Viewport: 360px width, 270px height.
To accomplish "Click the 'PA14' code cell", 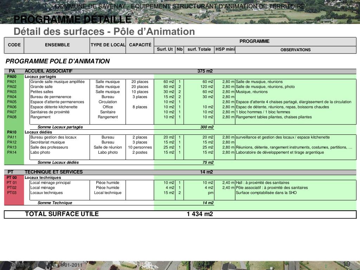I will (x=12, y=153).
